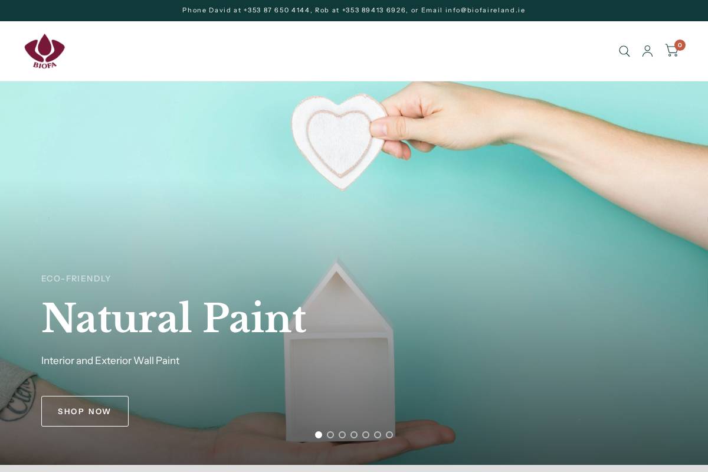Image resolution: width=708 pixels, height=472 pixels.
Task: Open the shopping cart icon
Action: (671, 51)
